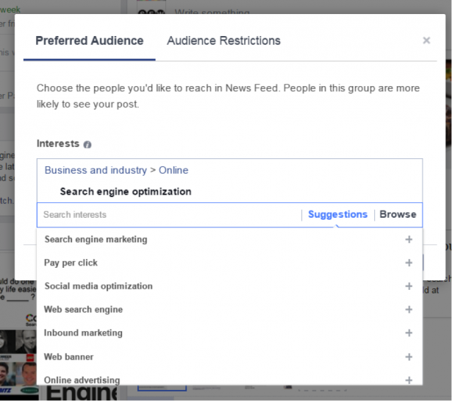Switch to Audience Restrictions tab

click(223, 41)
